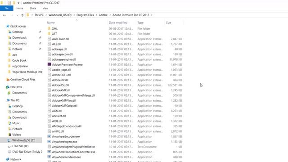Open recyclerview folder in sidebar
This screenshot has height=162, width=288.
[x=20, y=66]
